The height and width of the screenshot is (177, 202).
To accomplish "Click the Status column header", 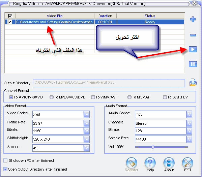I will pyautogui.click(x=150, y=16).
